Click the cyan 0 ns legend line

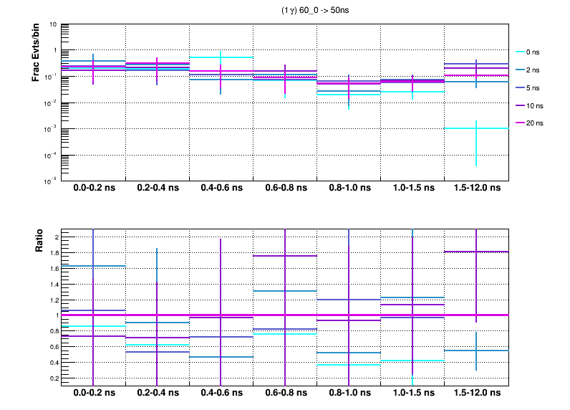tap(520, 52)
